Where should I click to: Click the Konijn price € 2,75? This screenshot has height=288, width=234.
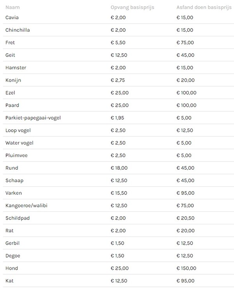coord(118,80)
